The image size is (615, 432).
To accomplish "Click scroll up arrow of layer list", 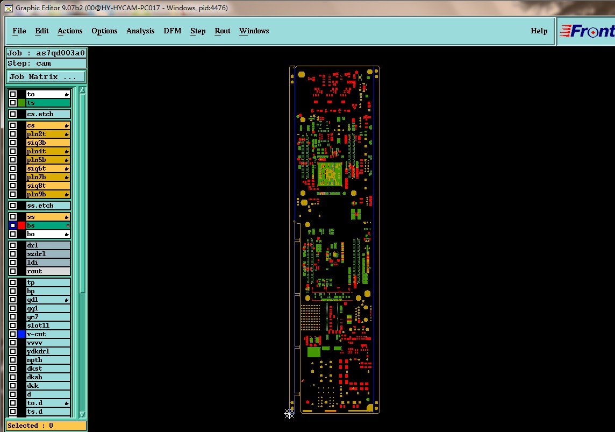I will tap(82, 90).
